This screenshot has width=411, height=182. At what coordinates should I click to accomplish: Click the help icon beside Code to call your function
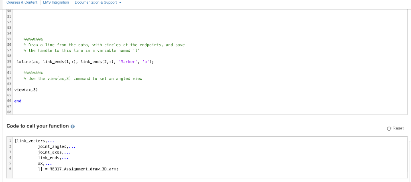(73, 126)
